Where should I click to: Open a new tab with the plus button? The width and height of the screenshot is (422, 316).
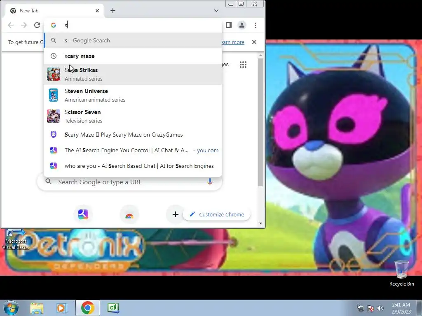[113, 11]
